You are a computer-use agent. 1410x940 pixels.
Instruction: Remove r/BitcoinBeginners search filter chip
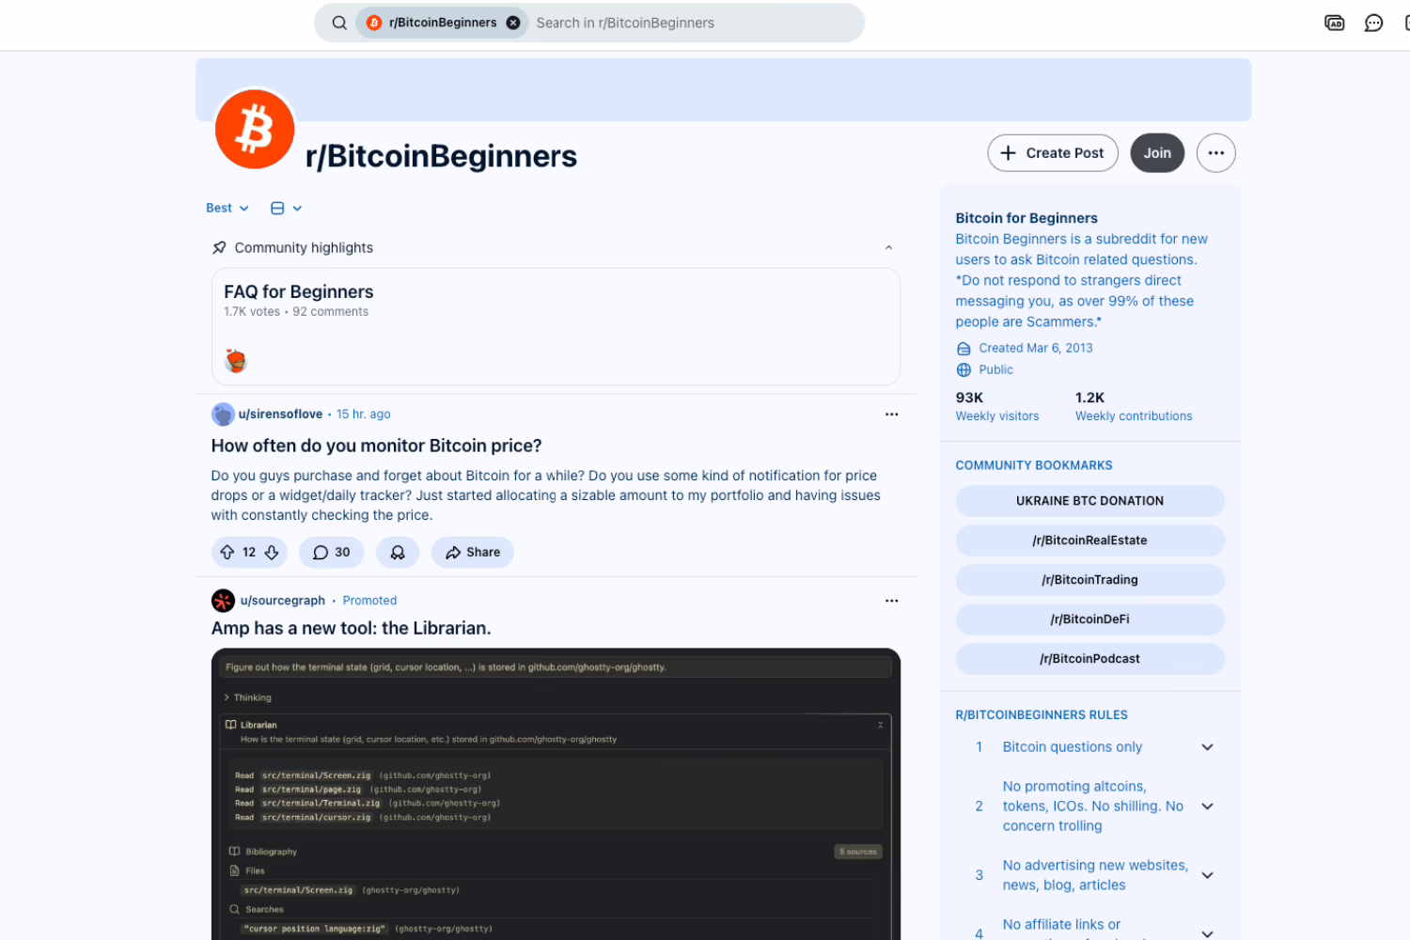tap(513, 23)
